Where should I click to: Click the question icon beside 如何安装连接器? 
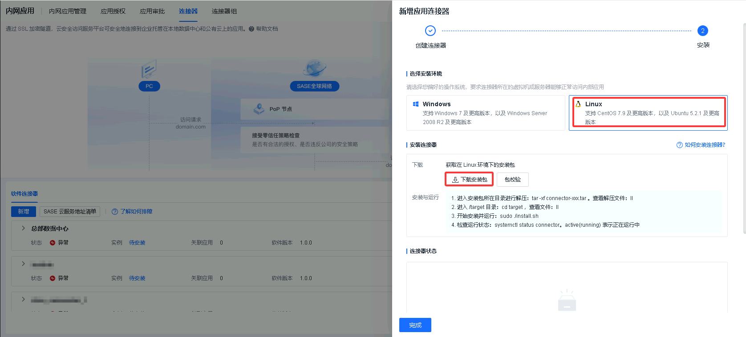coord(680,145)
